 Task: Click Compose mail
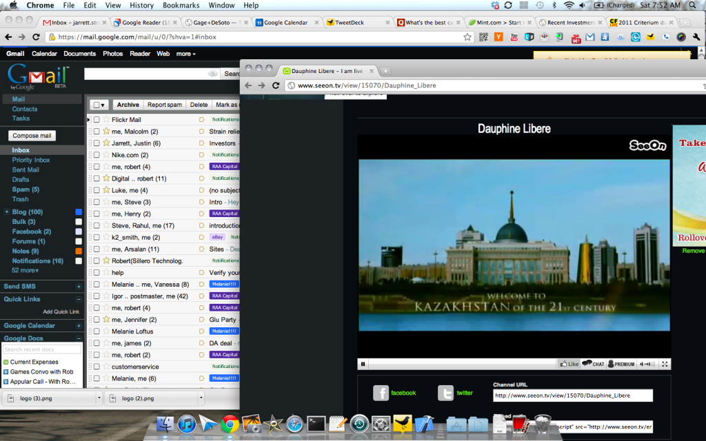pos(32,136)
